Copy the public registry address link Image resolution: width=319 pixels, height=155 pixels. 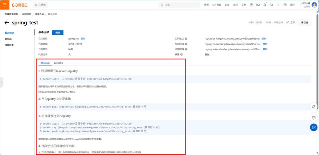tap(264, 38)
